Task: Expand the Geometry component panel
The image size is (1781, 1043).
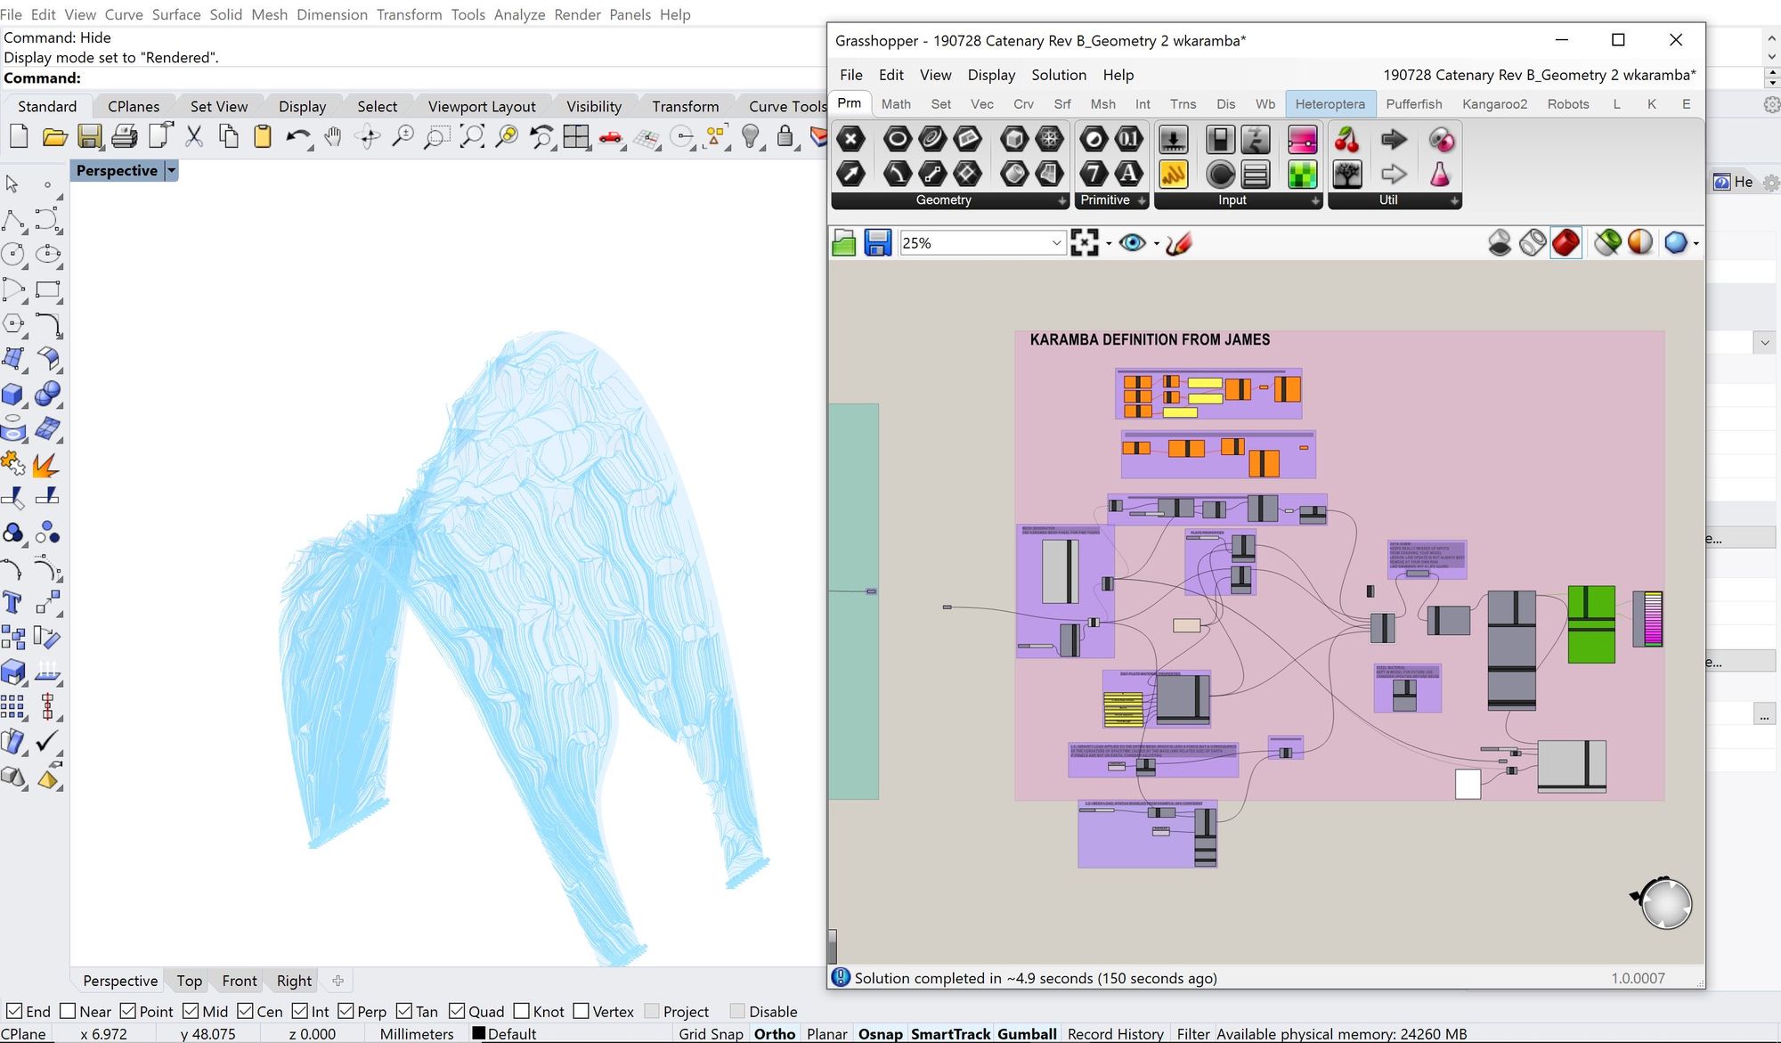Action: [1061, 201]
